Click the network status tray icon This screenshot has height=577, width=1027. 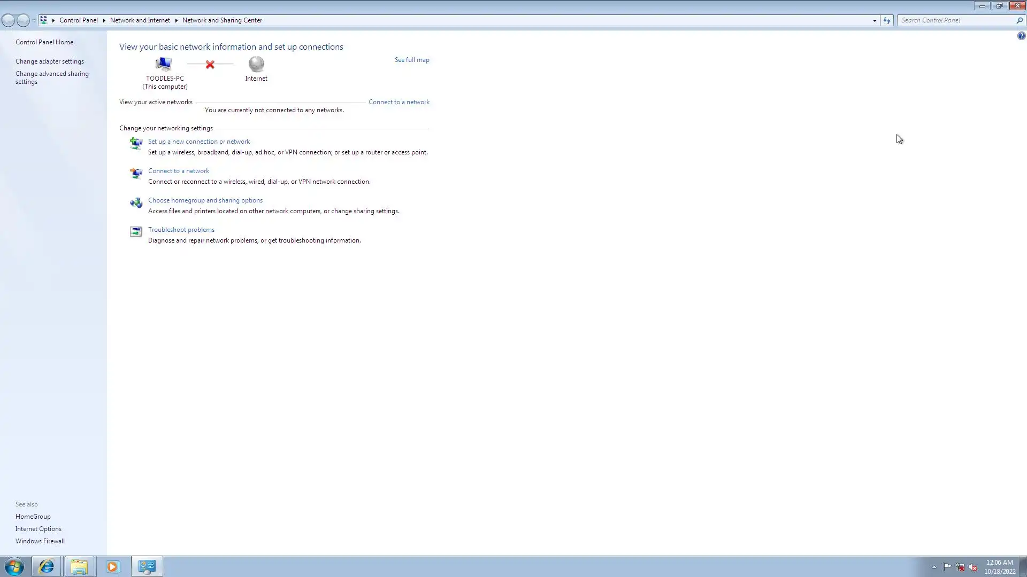tap(960, 567)
